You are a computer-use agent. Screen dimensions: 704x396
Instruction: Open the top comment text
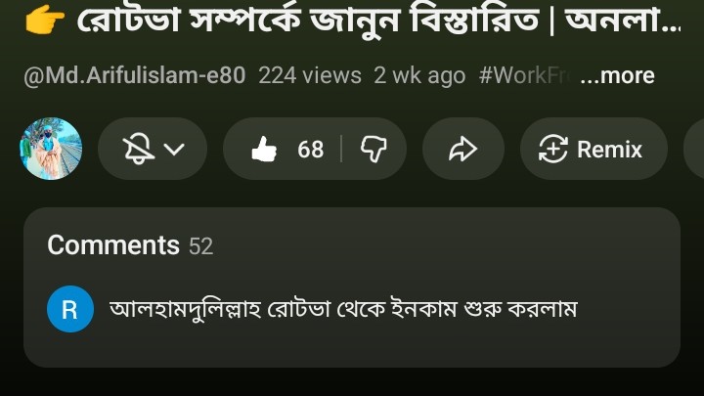pyautogui.click(x=343, y=309)
